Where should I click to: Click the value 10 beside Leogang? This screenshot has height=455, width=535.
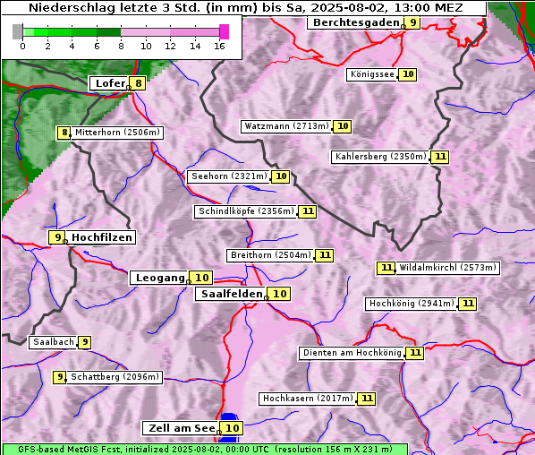pos(201,278)
